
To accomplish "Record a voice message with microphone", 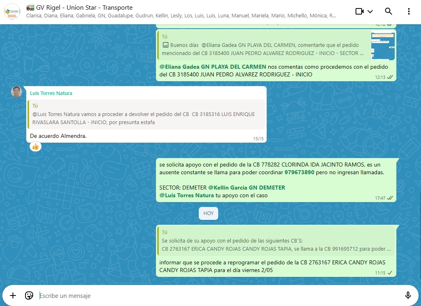I will (x=408, y=295).
